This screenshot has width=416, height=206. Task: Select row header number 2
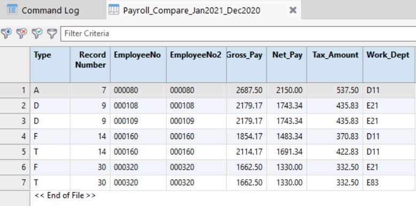(x=15, y=105)
